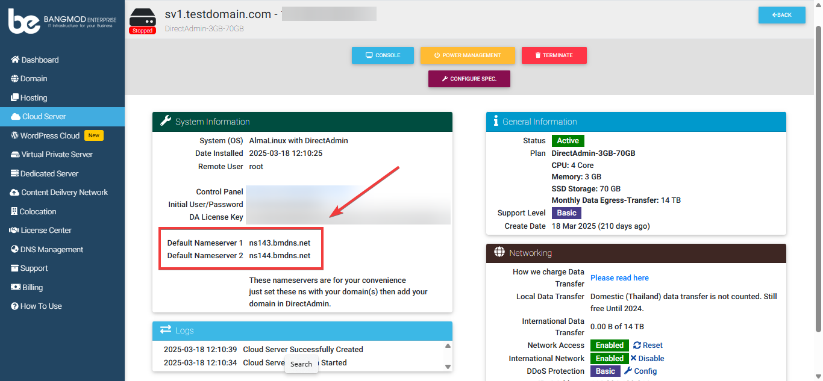Go back using the Back button
Viewport: 823px width, 381px height.
[x=781, y=15]
